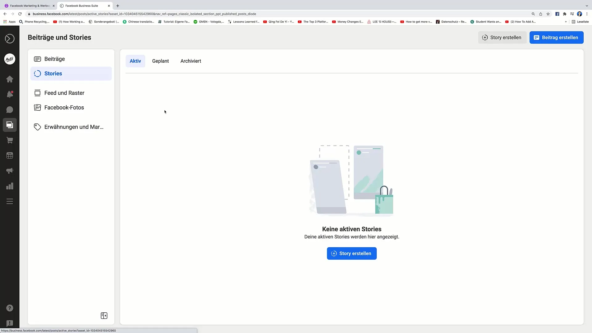Click the Benachrichtigungen alert icon
The image size is (592, 333).
tap(10, 94)
